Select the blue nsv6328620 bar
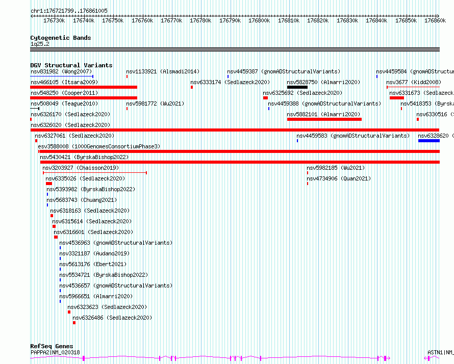The width and height of the screenshot is (454, 364). pos(429,141)
